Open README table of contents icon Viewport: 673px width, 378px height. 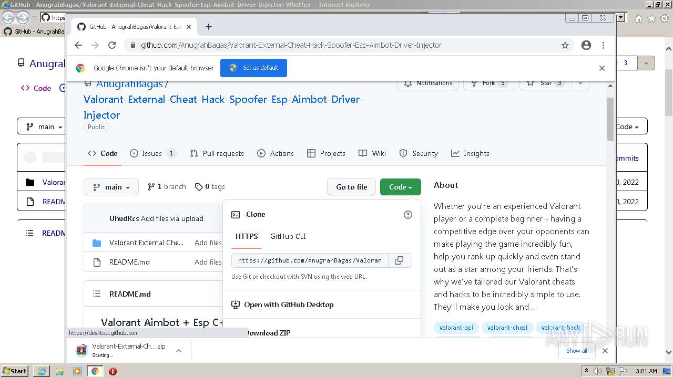pyautogui.click(x=96, y=294)
